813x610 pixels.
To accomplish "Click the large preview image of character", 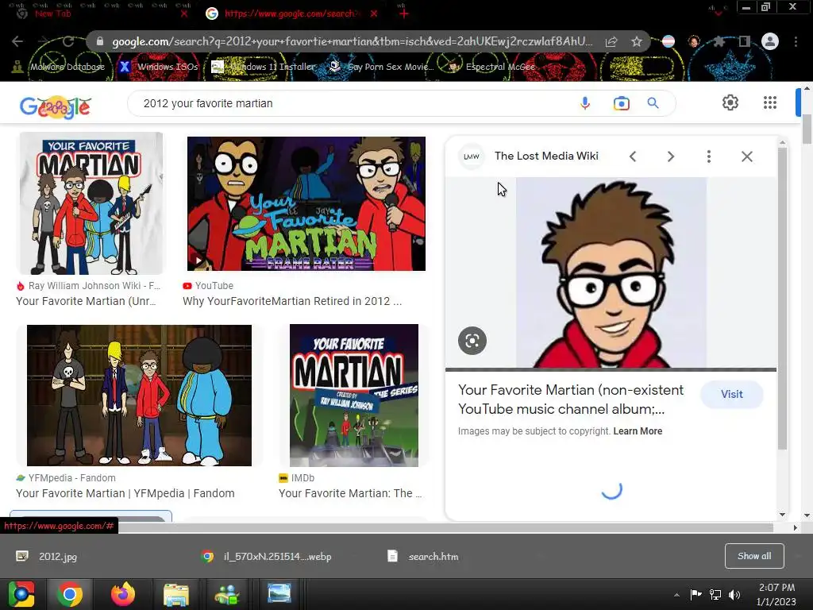I will pyautogui.click(x=611, y=272).
